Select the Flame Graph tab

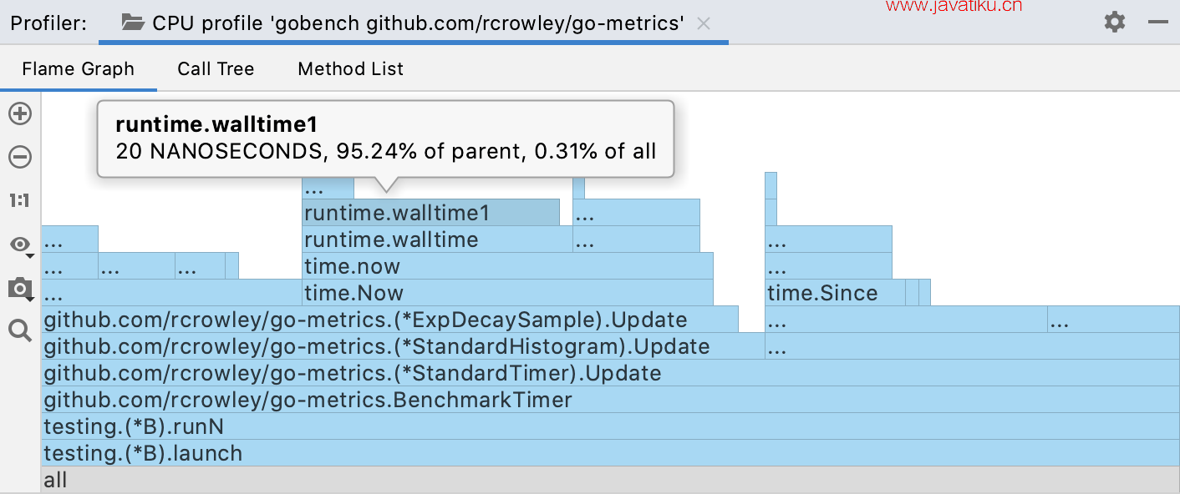click(x=79, y=68)
